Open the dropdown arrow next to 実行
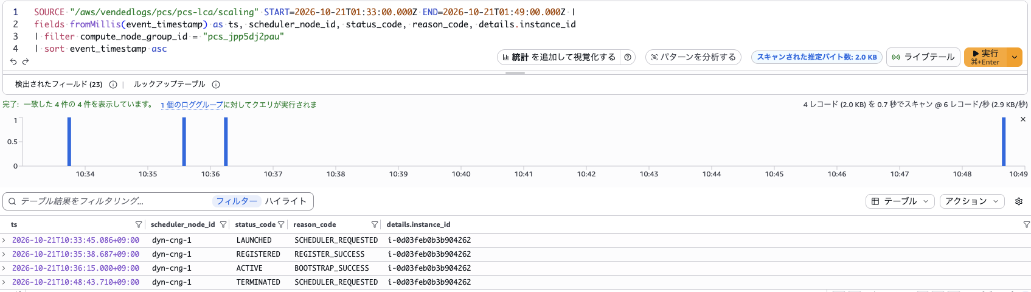Image resolution: width=1031 pixels, height=292 pixels. pos(1015,57)
